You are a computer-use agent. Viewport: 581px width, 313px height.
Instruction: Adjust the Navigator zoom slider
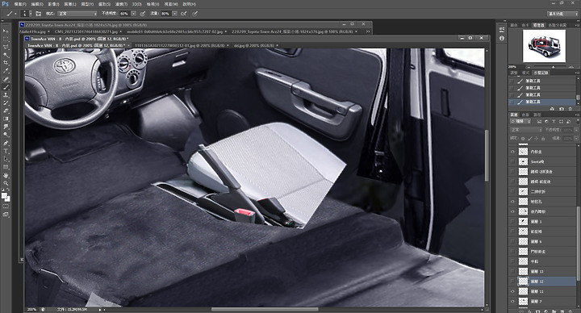click(x=554, y=67)
